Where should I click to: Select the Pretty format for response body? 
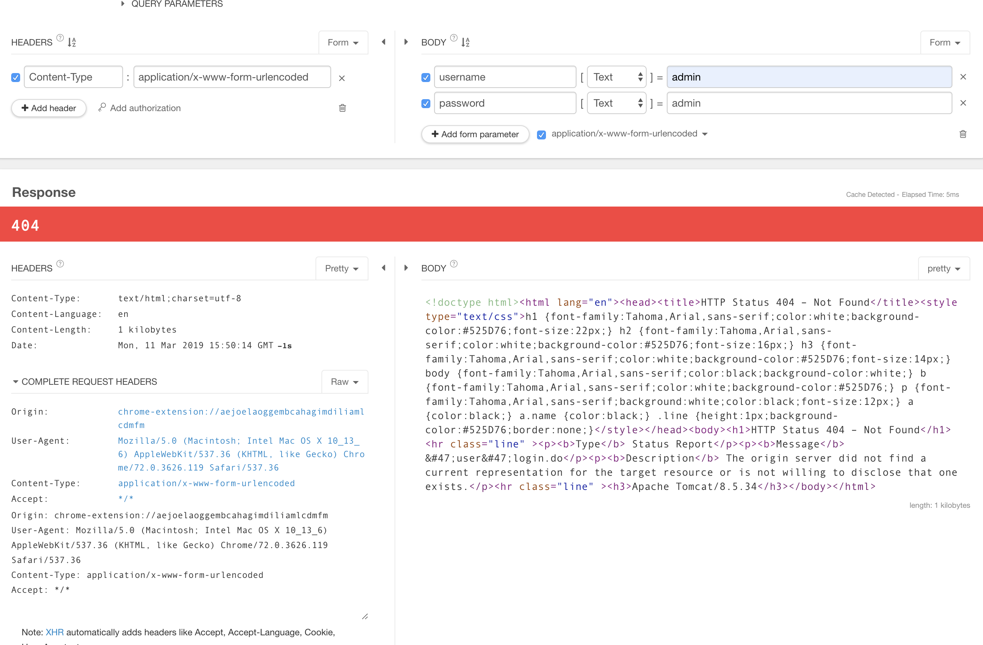[943, 268]
